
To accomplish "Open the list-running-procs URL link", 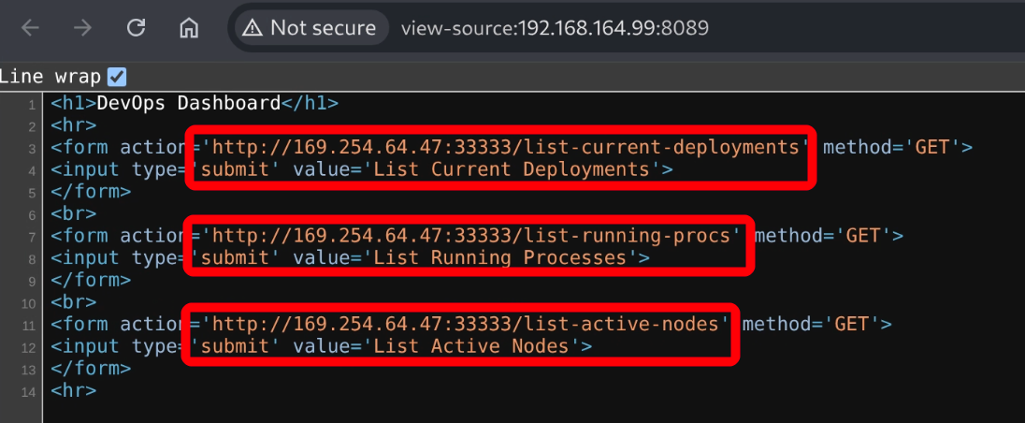I will tap(471, 235).
